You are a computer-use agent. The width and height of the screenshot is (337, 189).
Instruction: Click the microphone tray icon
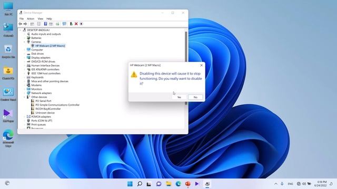click(282, 184)
